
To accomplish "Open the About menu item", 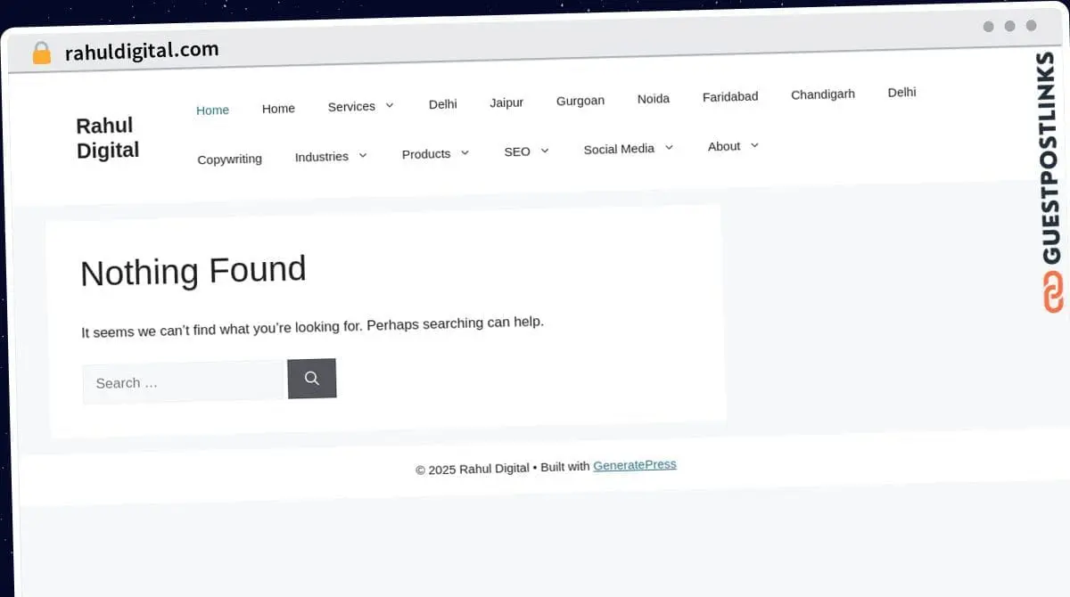I will (724, 146).
